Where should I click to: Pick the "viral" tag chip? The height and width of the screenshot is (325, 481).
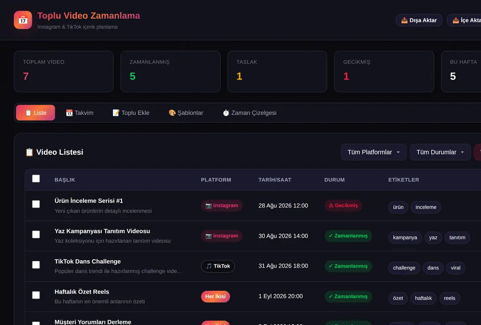click(x=456, y=268)
